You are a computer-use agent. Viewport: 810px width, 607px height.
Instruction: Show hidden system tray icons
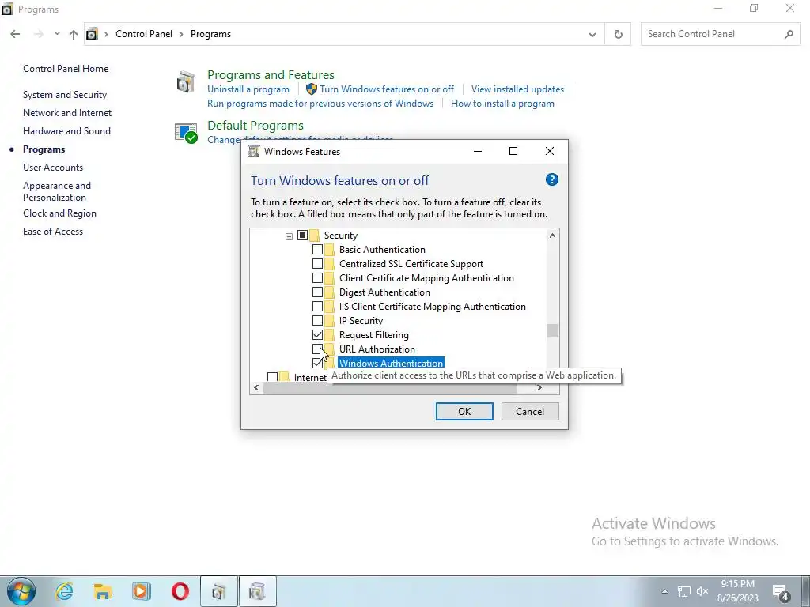[x=664, y=591]
